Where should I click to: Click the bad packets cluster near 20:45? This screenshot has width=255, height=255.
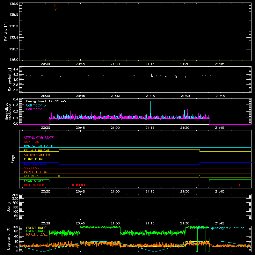tap(78, 185)
